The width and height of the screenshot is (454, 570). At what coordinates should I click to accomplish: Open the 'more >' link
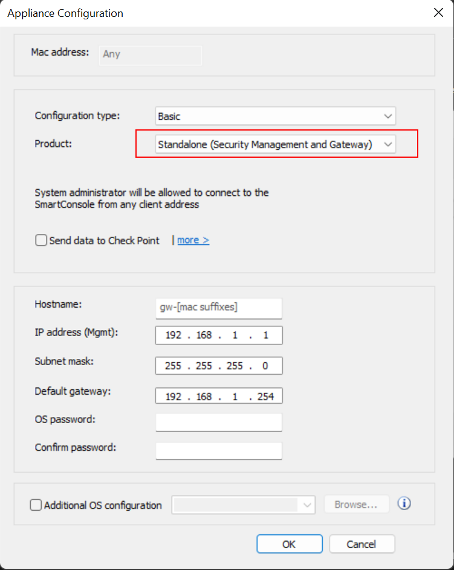pos(193,240)
